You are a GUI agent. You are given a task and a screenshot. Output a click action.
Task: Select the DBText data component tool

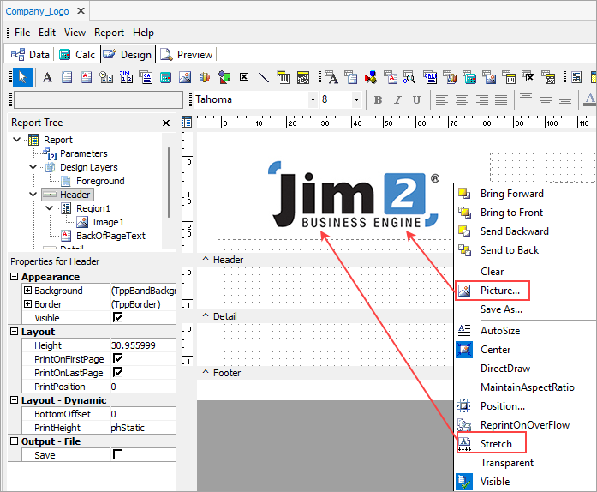tap(331, 77)
